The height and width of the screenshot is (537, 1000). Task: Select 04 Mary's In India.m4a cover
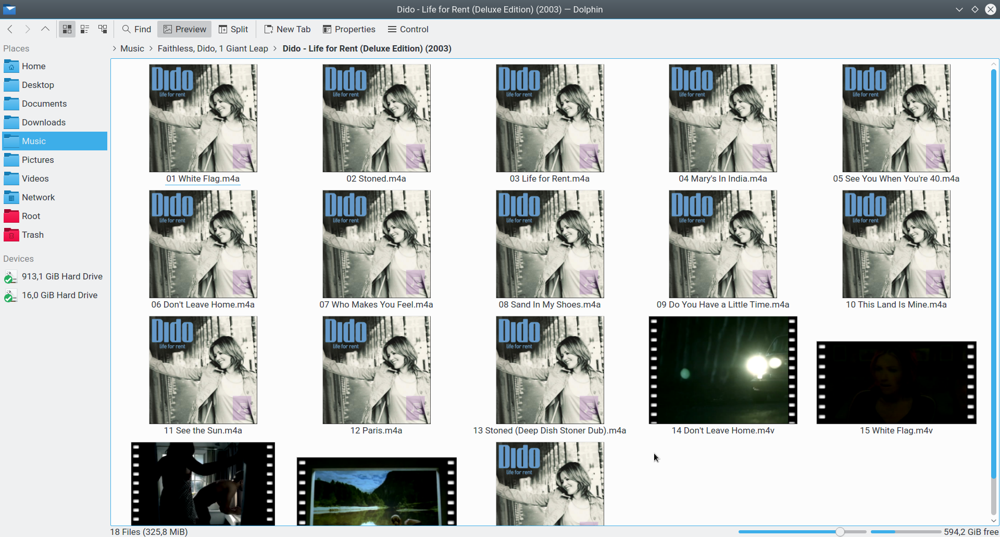723,118
